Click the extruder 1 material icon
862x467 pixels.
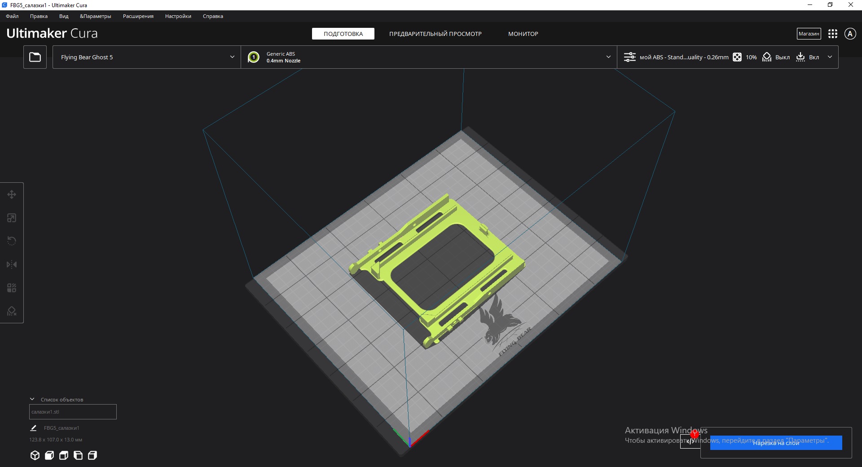tap(254, 57)
